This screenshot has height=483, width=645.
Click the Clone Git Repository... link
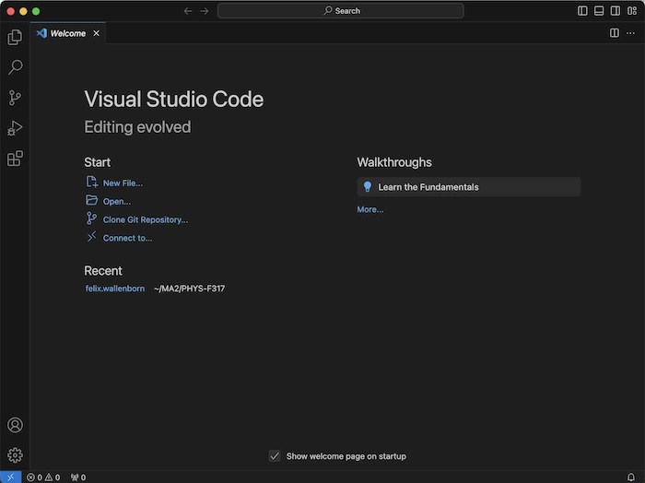(146, 219)
